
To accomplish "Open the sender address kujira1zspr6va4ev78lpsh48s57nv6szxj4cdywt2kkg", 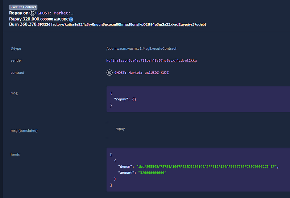I will point(152,60).
